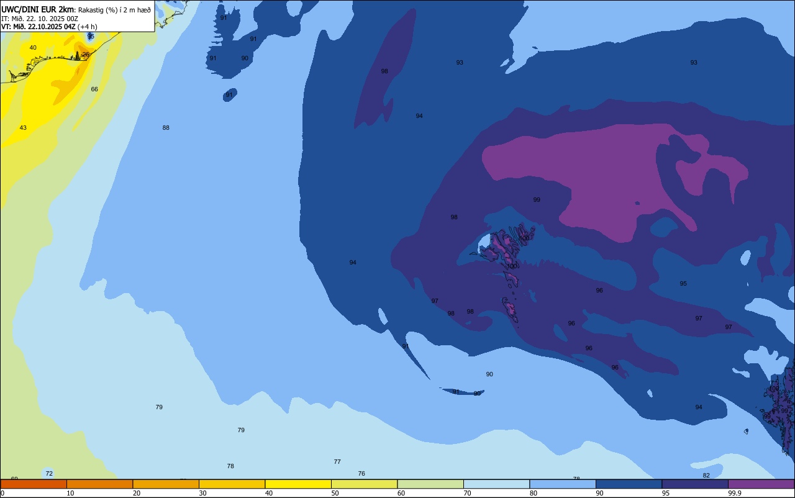Screen dimensions: 795x498
Task: Click the 40–50 bright yellow legend swatch
Action: point(298,484)
